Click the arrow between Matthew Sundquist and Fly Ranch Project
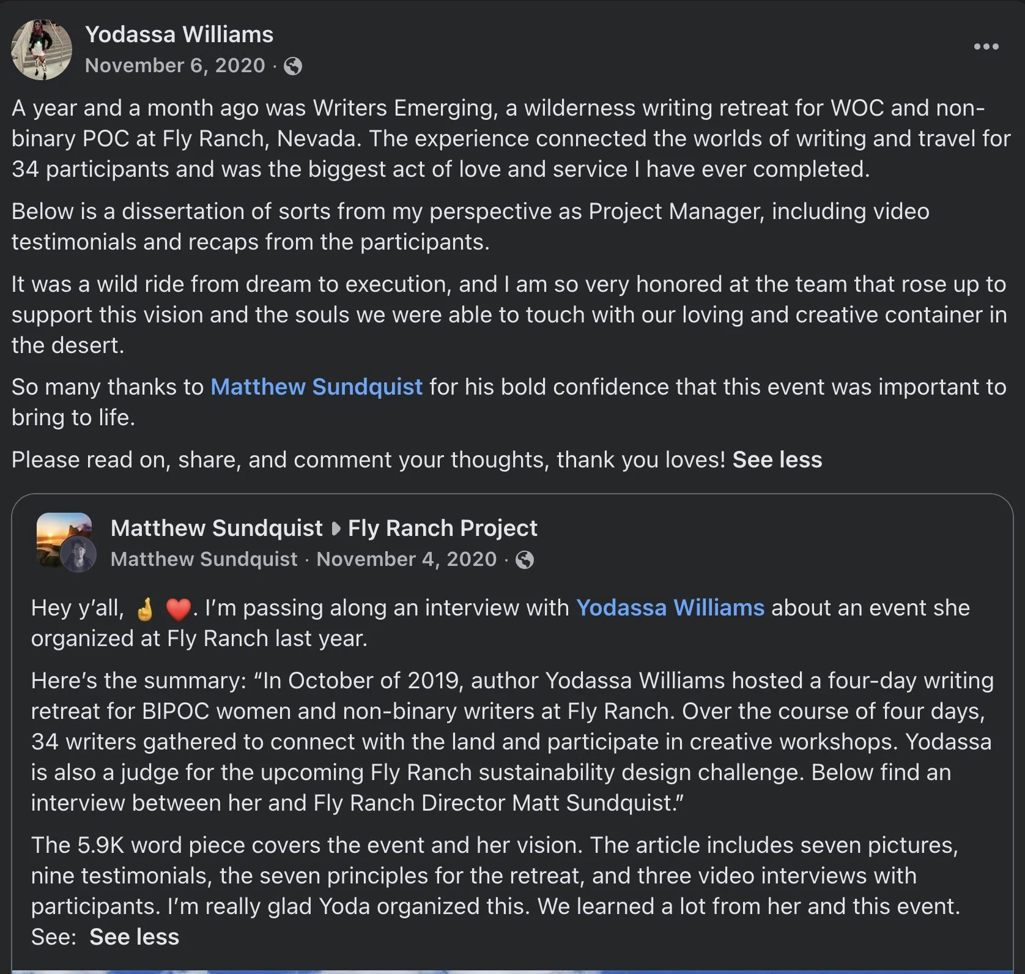Screen dimensions: 1025x974 tap(336, 529)
